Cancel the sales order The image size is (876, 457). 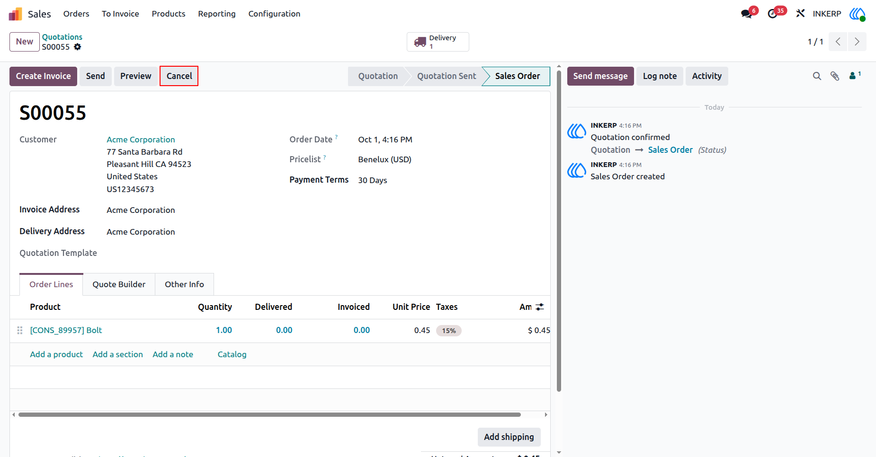click(x=179, y=76)
